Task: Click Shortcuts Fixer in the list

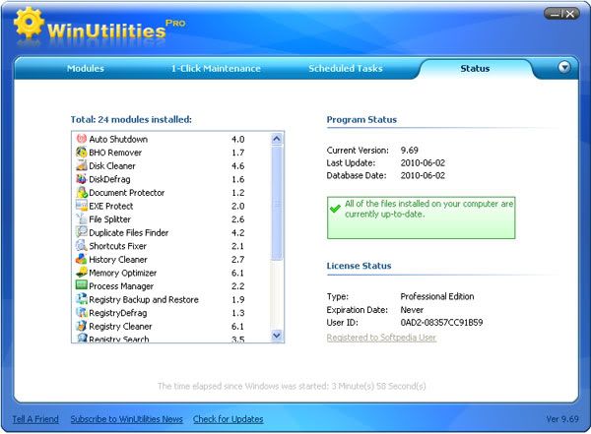Action: coord(117,246)
